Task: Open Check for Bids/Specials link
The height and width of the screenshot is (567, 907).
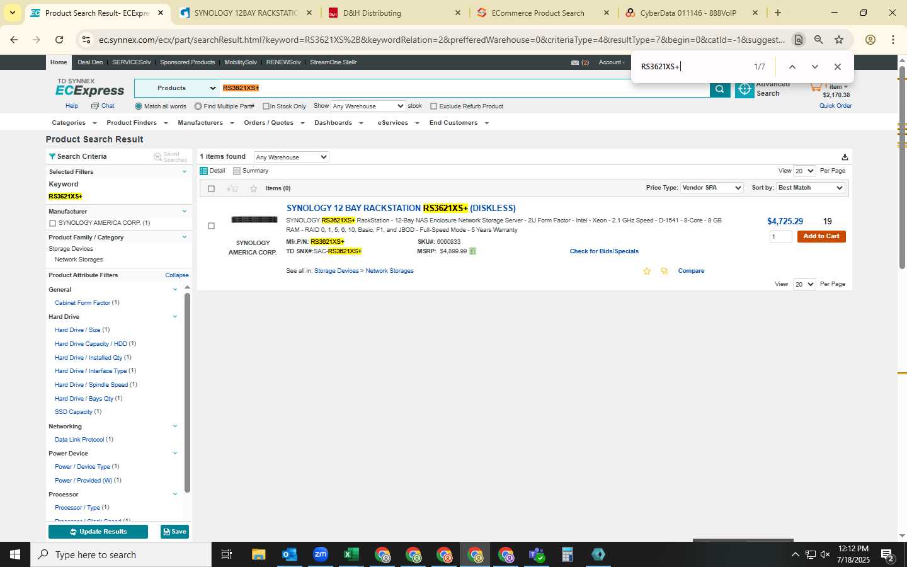Action: (x=604, y=251)
